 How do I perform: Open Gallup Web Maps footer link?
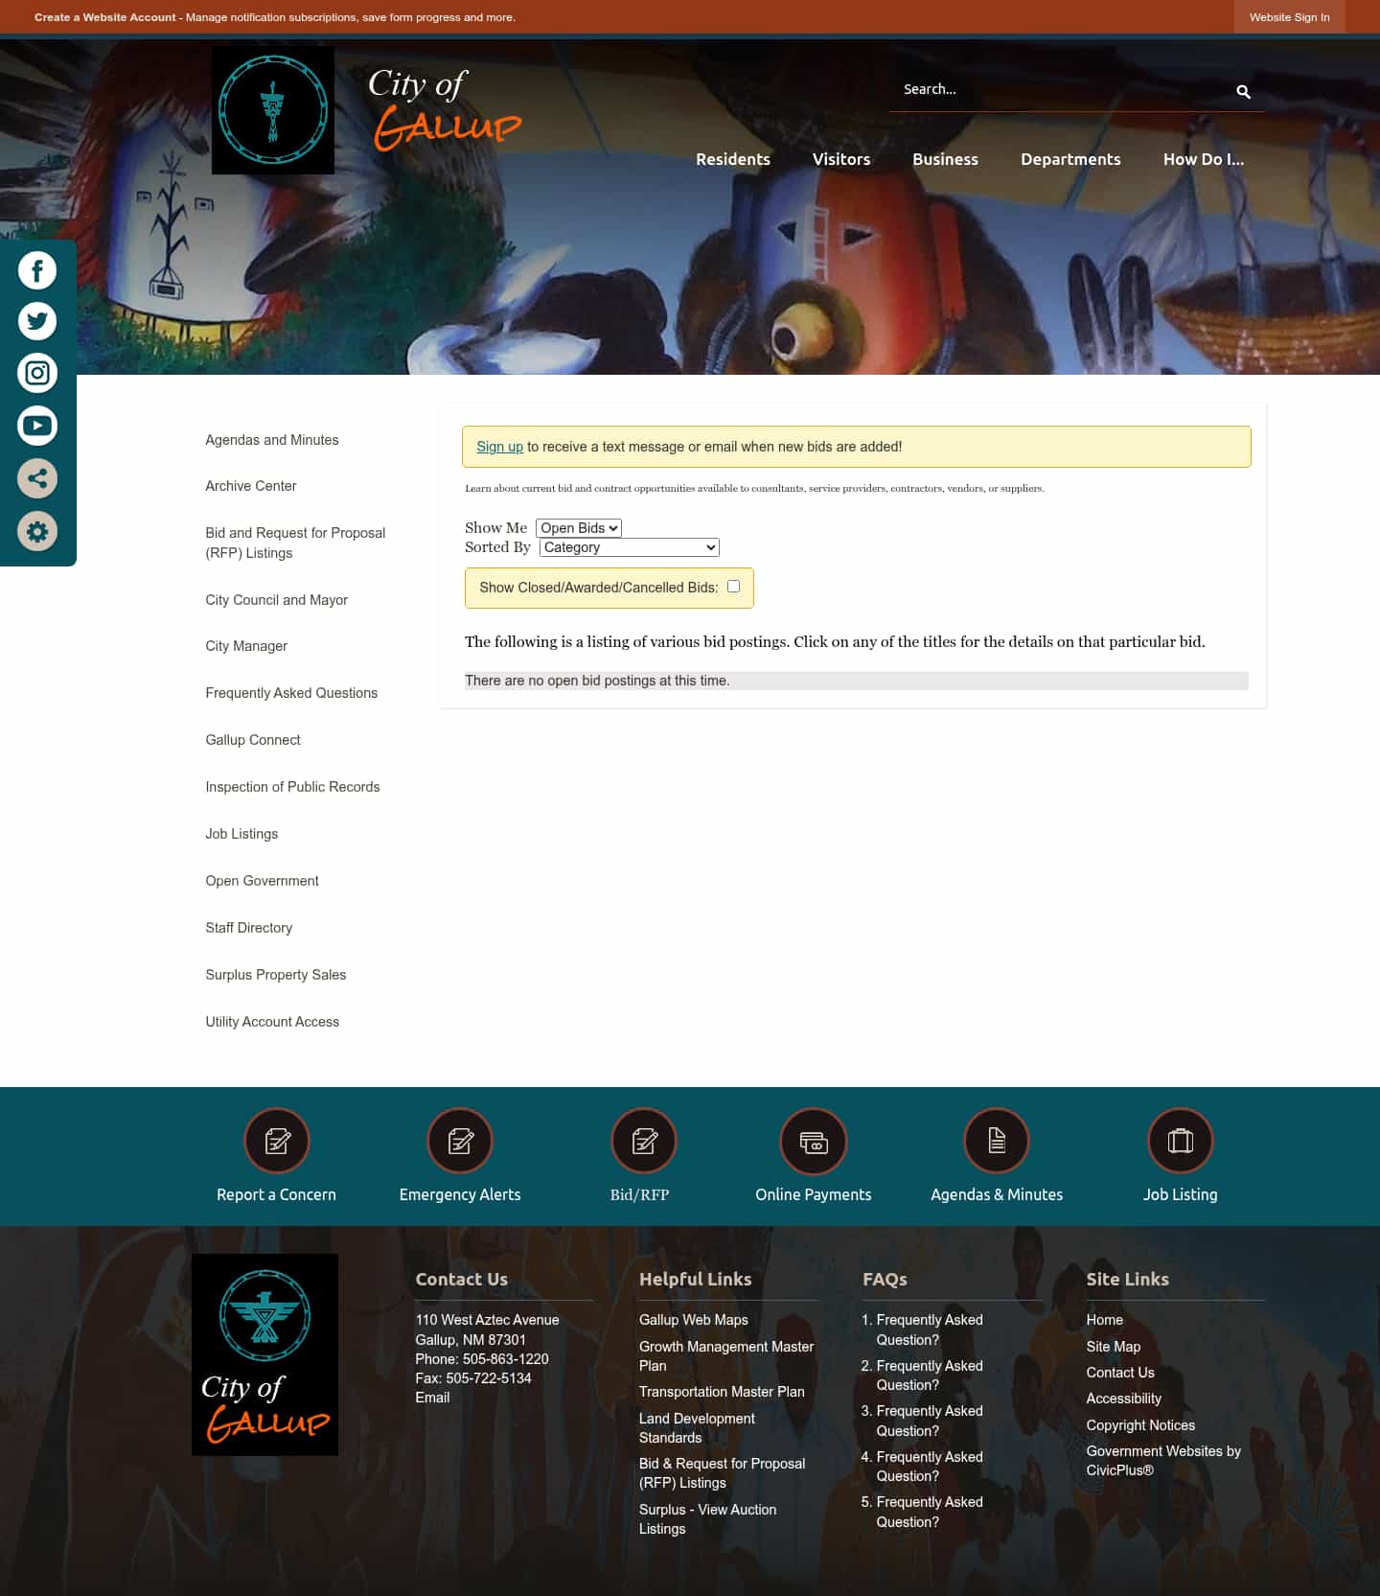click(694, 1320)
